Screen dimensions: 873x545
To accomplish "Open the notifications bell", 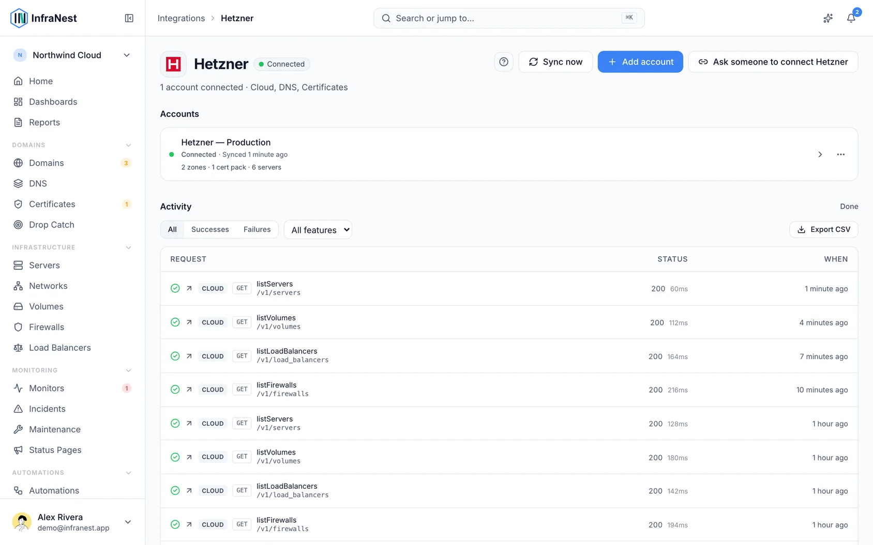I will (x=851, y=18).
